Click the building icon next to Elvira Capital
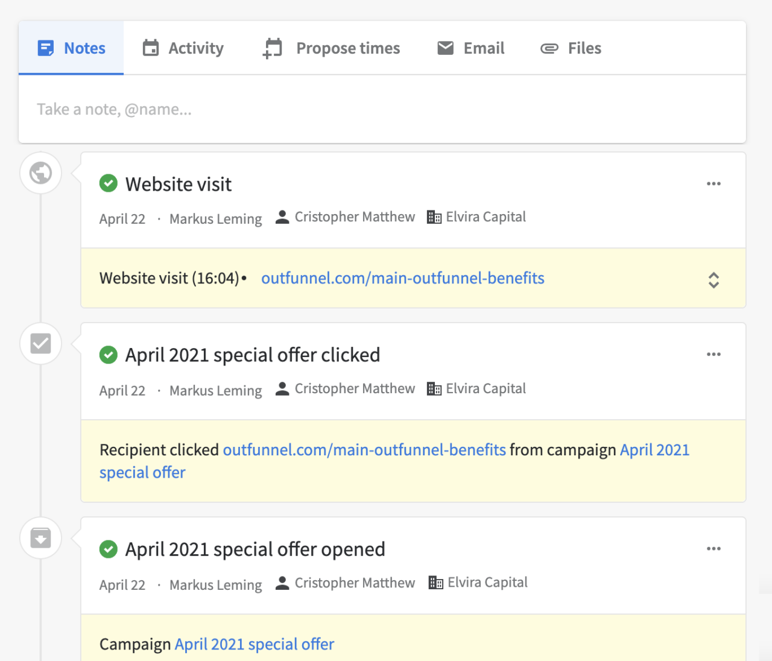Image resolution: width=772 pixels, height=661 pixels. (434, 217)
